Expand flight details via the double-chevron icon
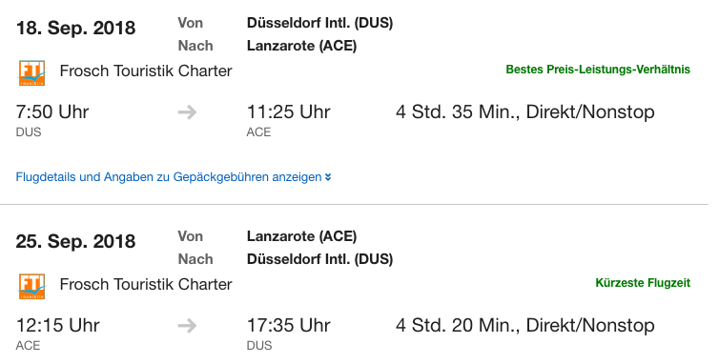The width and height of the screenshot is (719, 364). [x=328, y=177]
